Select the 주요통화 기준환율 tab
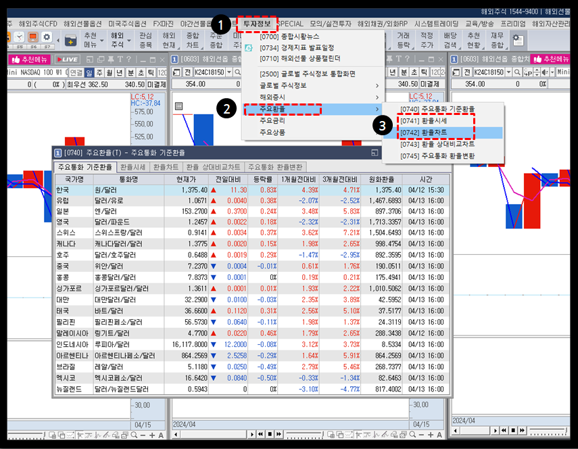The width and height of the screenshot is (578, 449). tap(85, 167)
